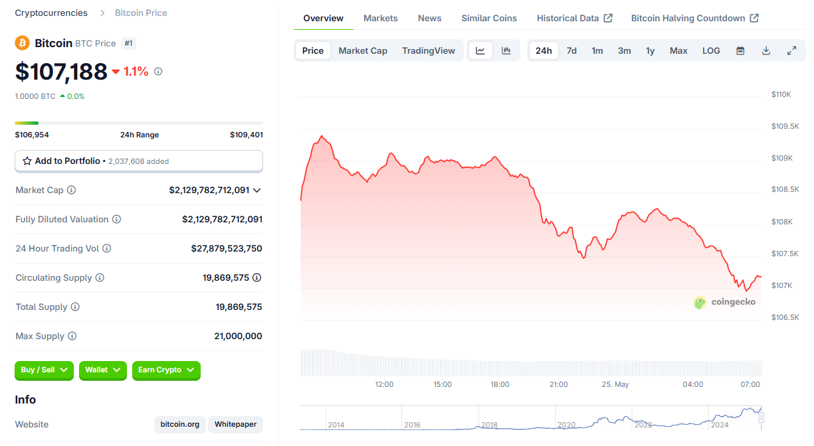Click the volume bars under chart
The image size is (814, 446).
click(531, 362)
